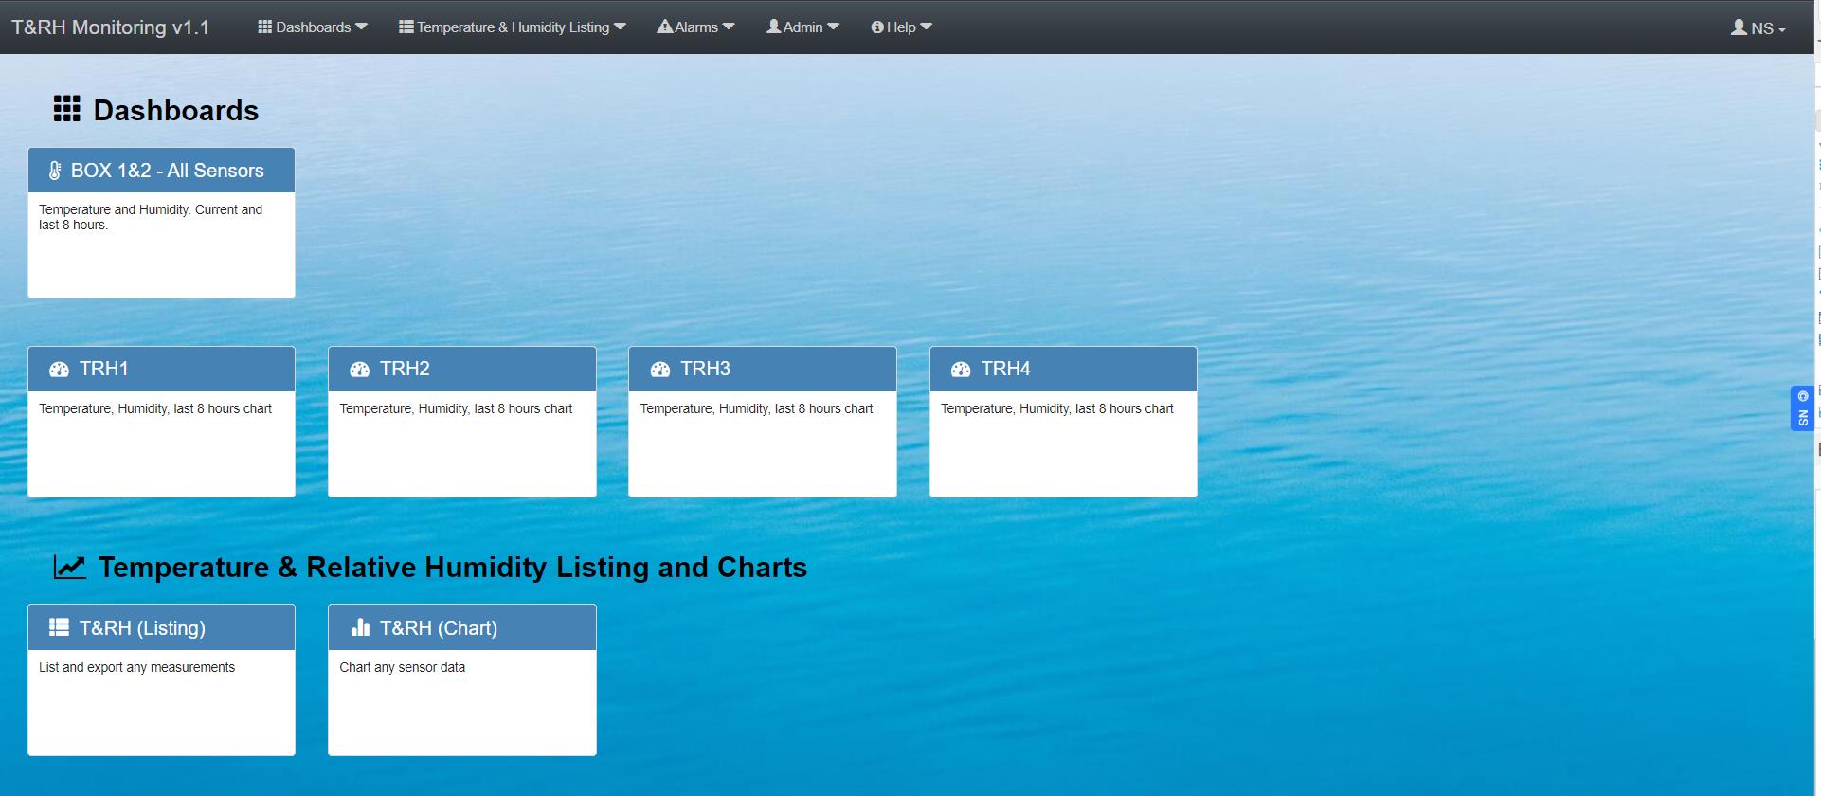The height and width of the screenshot is (796, 1821).
Task: Open the T&RH (Chart) title link
Action: (438, 628)
